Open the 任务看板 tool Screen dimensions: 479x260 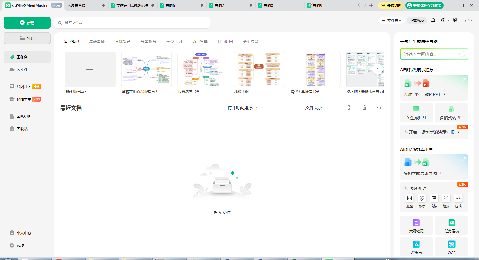point(452,225)
